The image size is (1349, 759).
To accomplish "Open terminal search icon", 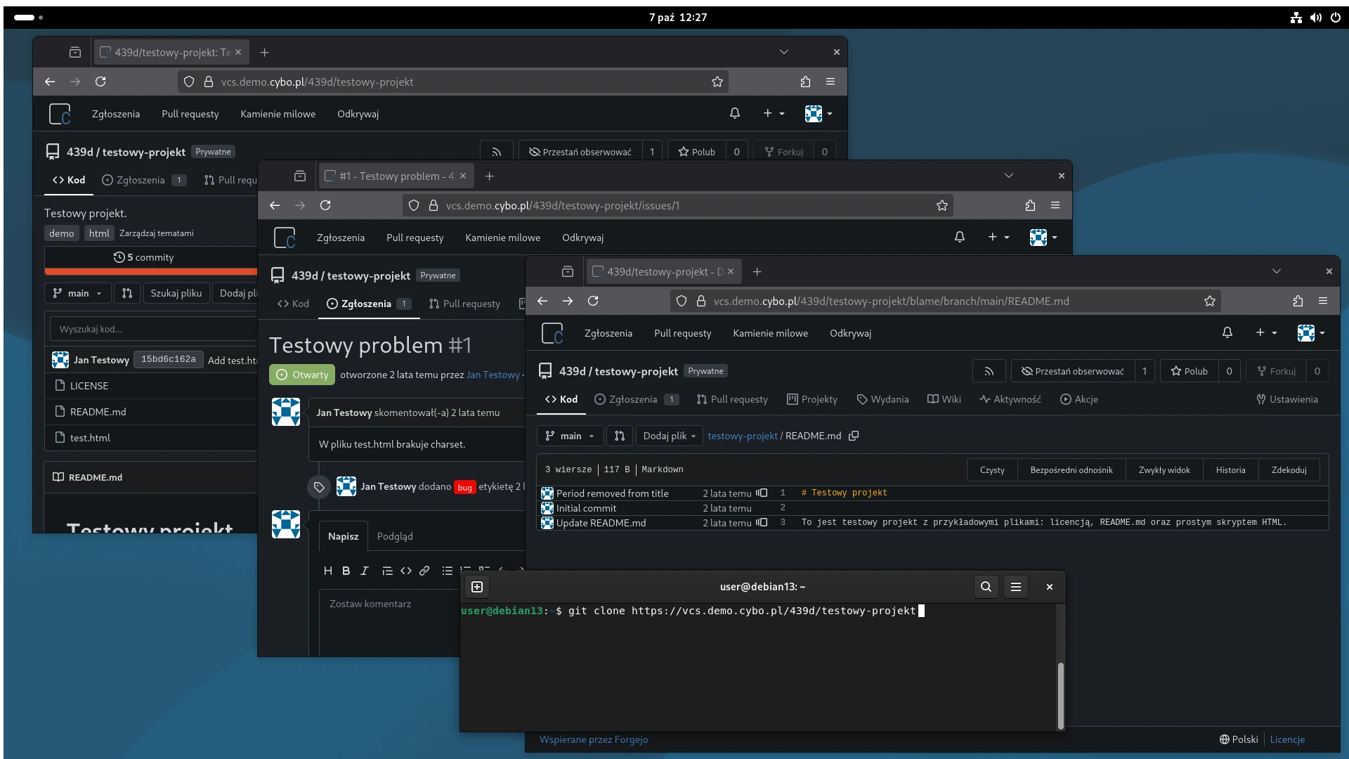I will pos(986,587).
